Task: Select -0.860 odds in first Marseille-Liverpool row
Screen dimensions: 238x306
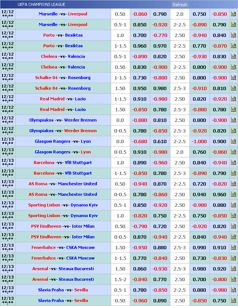Action: tap(140, 14)
